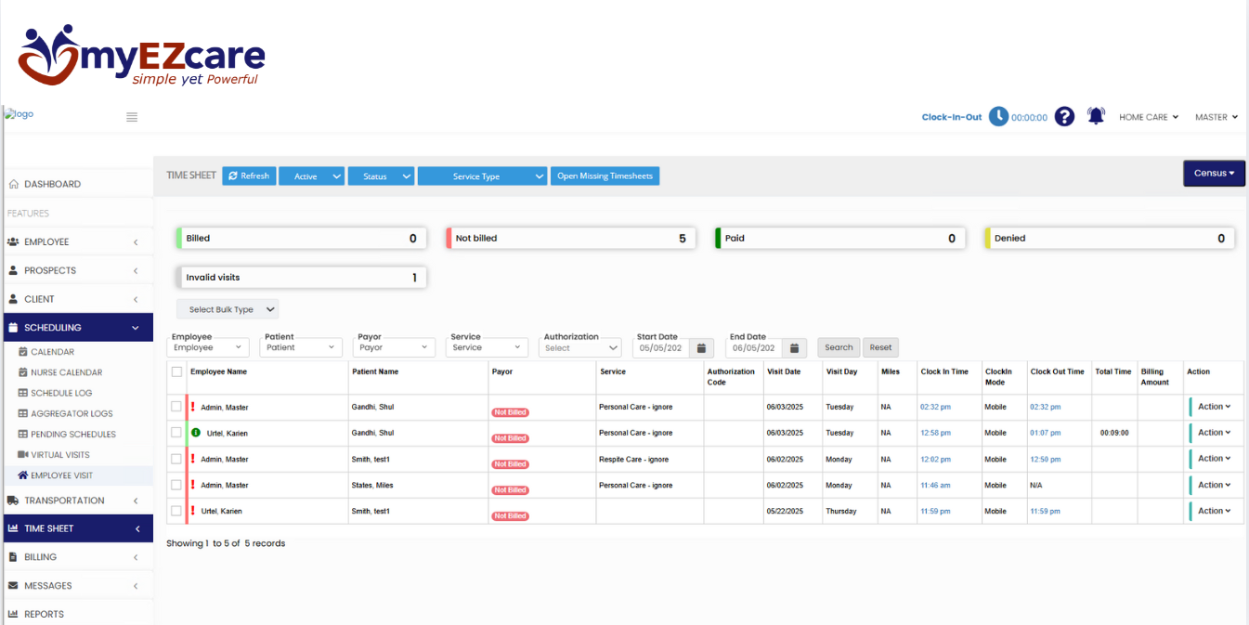The image size is (1249, 625).
Task: Open the Active filter dropdown
Action: point(312,176)
